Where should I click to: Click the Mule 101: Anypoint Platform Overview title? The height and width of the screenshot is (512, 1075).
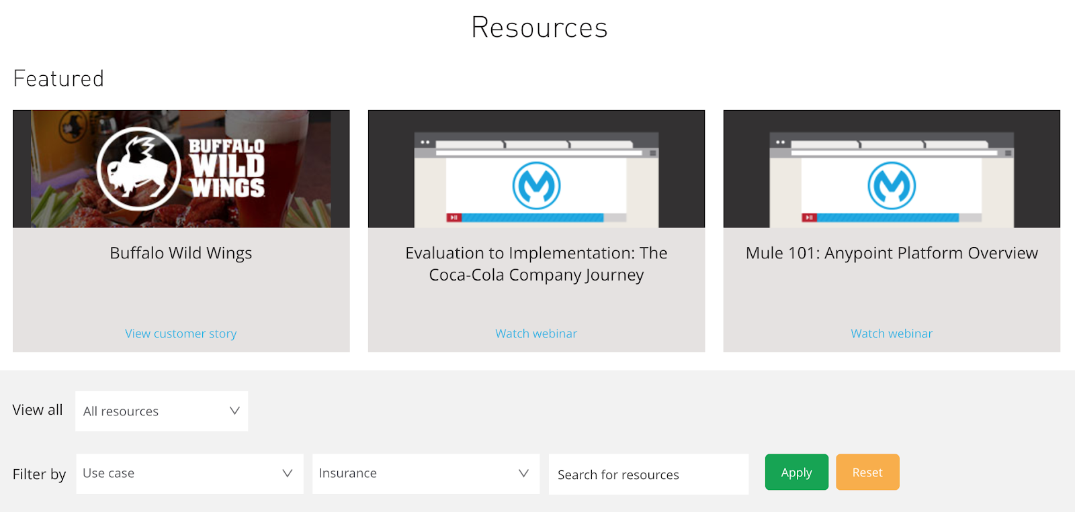[x=892, y=253]
